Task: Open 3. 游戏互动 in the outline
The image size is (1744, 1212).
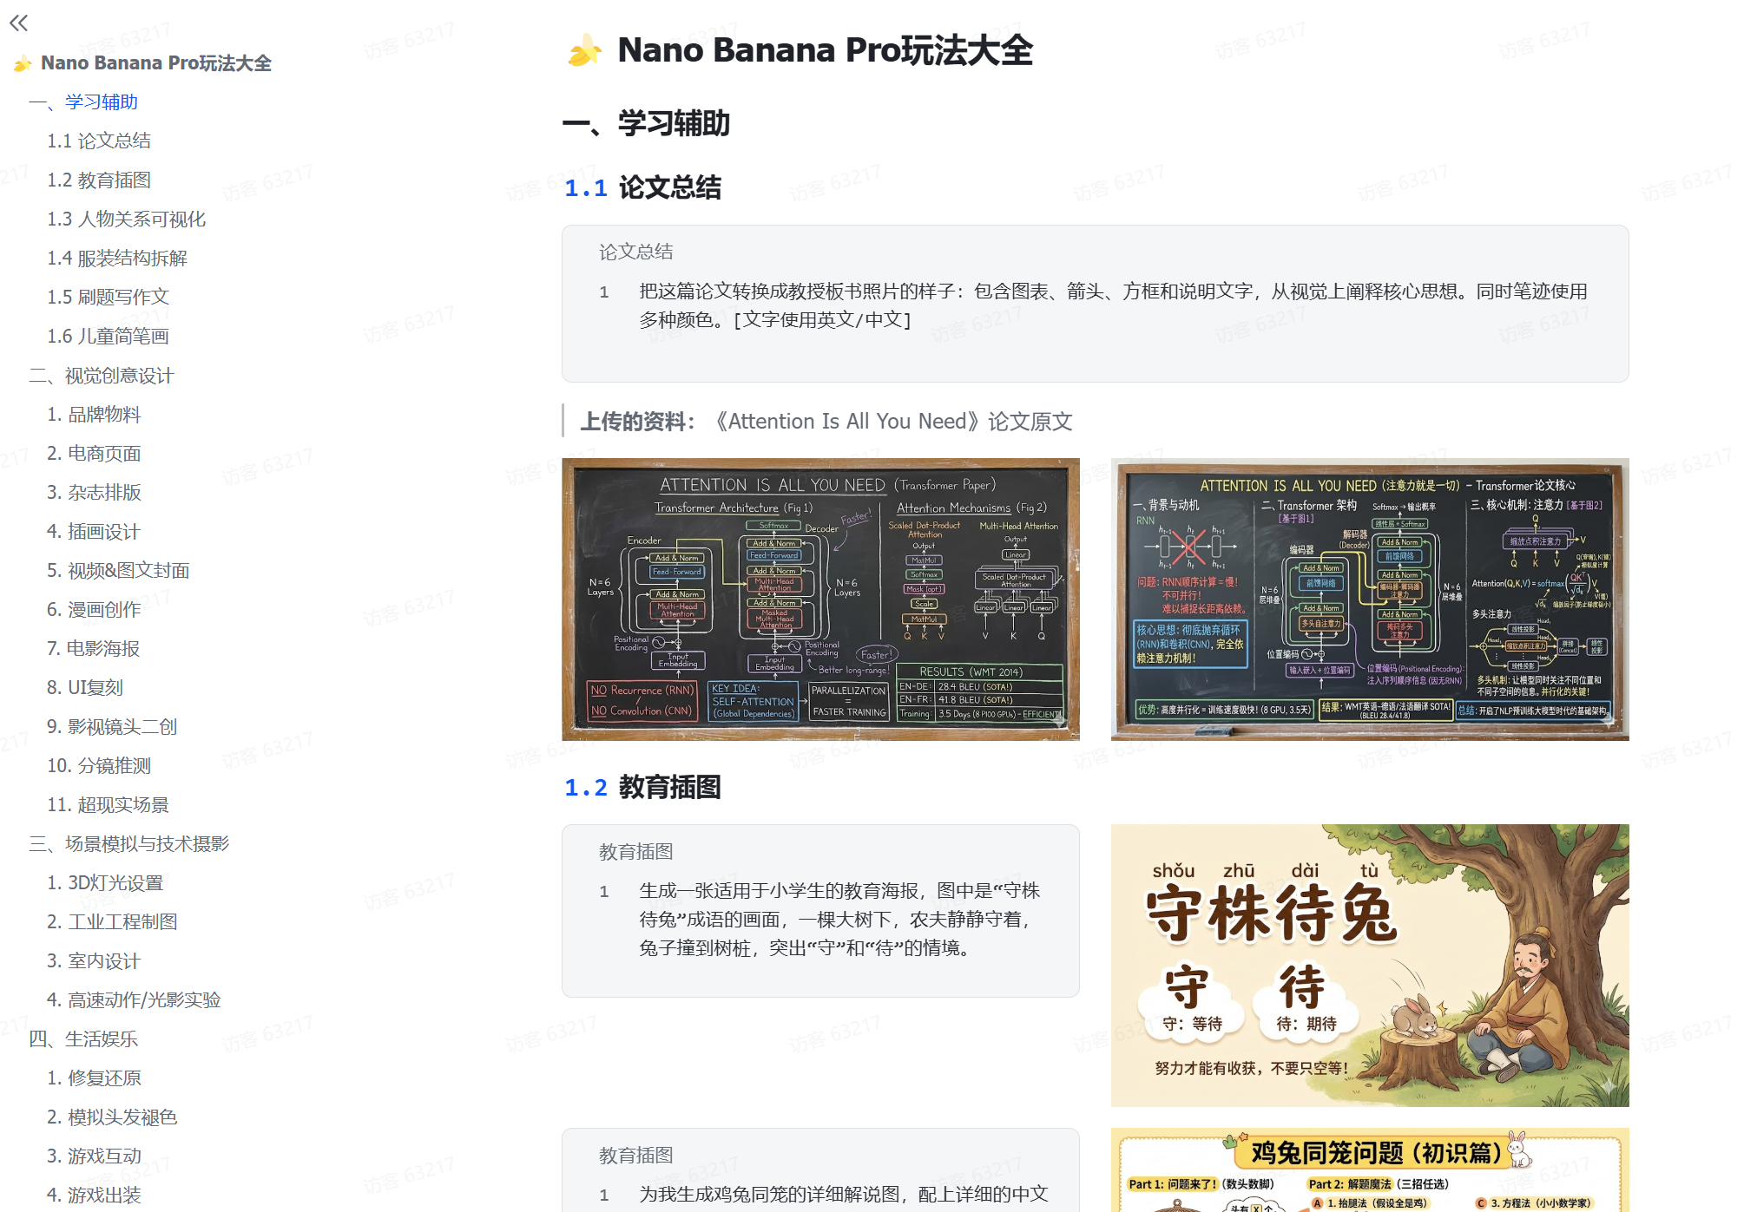Action: click(x=95, y=1155)
